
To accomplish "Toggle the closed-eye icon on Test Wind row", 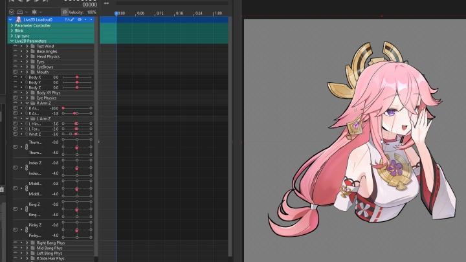I will pos(15,46).
